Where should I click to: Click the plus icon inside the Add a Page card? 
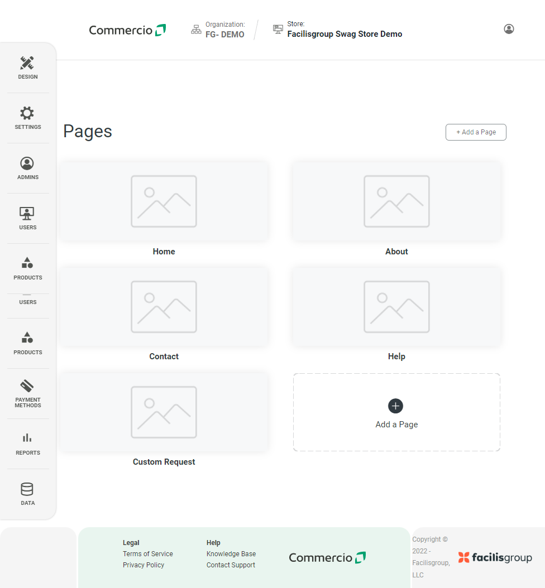pos(396,406)
